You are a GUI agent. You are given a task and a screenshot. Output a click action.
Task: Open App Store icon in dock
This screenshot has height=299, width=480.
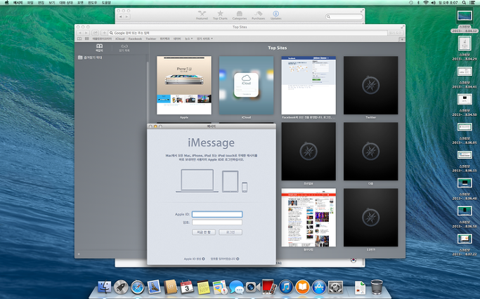click(319, 287)
